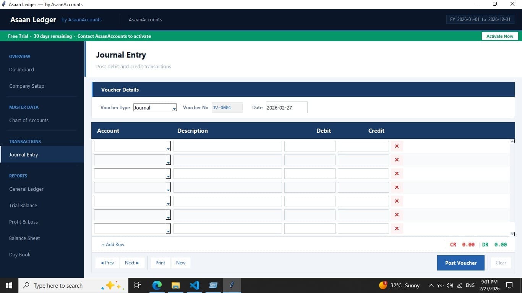Image resolution: width=522 pixels, height=293 pixels.
Task: Open the third row Account selector
Action: pyautogui.click(x=168, y=175)
